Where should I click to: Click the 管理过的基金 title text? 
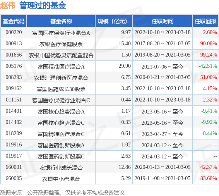(43, 5)
